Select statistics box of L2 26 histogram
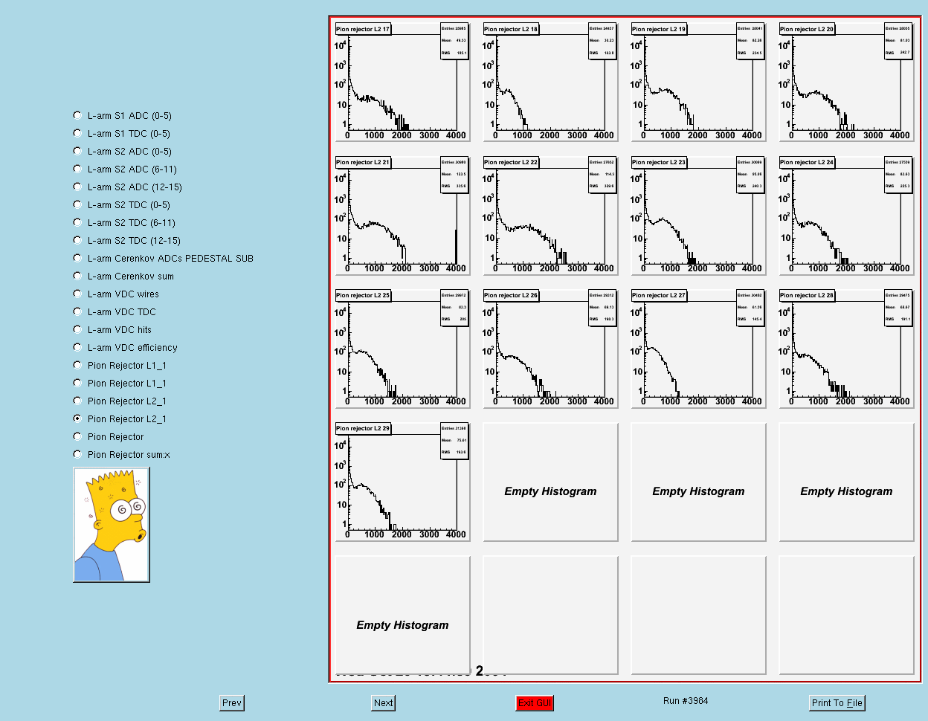The width and height of the screenshot is (928, 721). click(x=602, y=307)
